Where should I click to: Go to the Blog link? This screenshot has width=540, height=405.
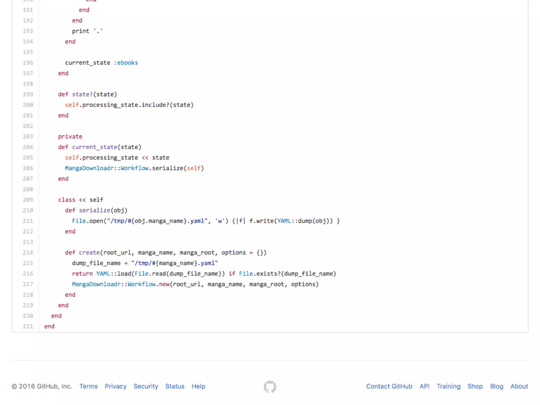tap(496, 386)
